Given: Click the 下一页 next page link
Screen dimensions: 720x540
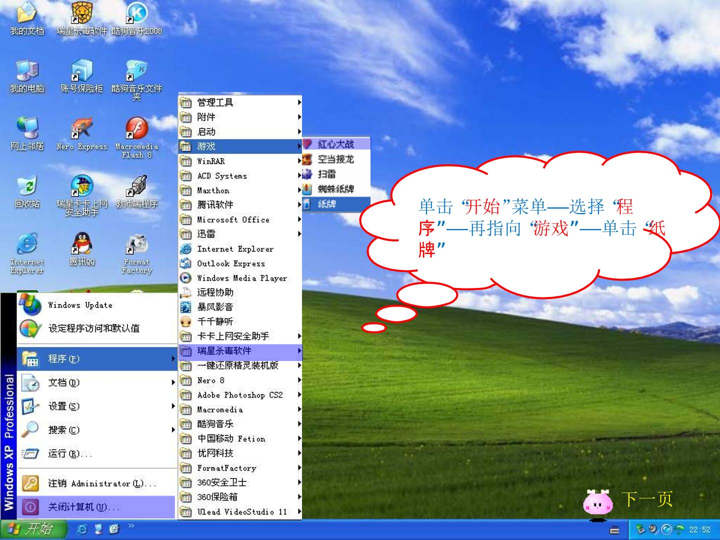Looking at the screenshot, I should (x=646, y=499).
